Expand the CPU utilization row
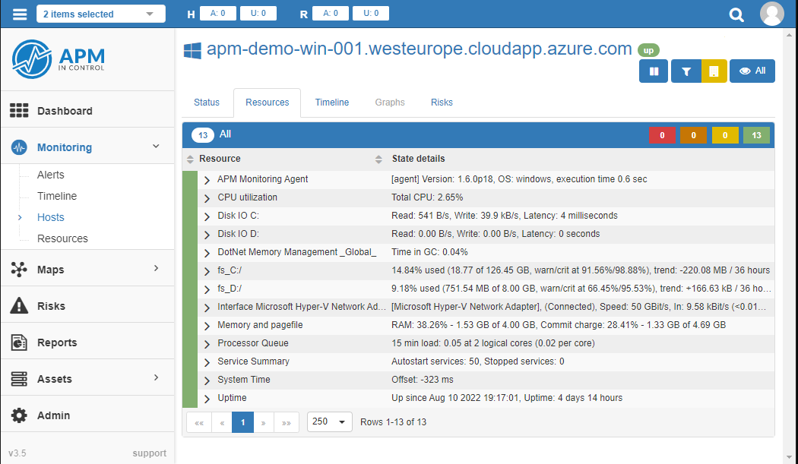 point(207,198)
